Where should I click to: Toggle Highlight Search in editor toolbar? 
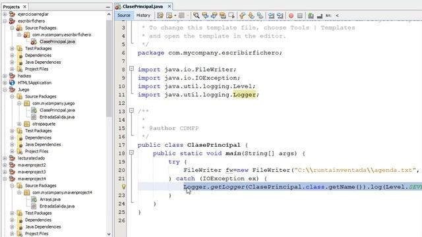tap(223, 16)
